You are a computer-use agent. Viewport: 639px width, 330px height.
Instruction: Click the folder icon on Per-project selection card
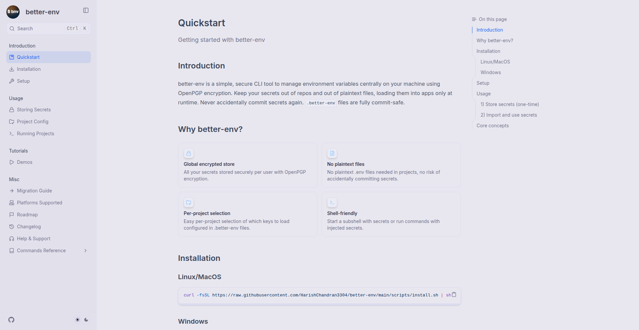189,202
